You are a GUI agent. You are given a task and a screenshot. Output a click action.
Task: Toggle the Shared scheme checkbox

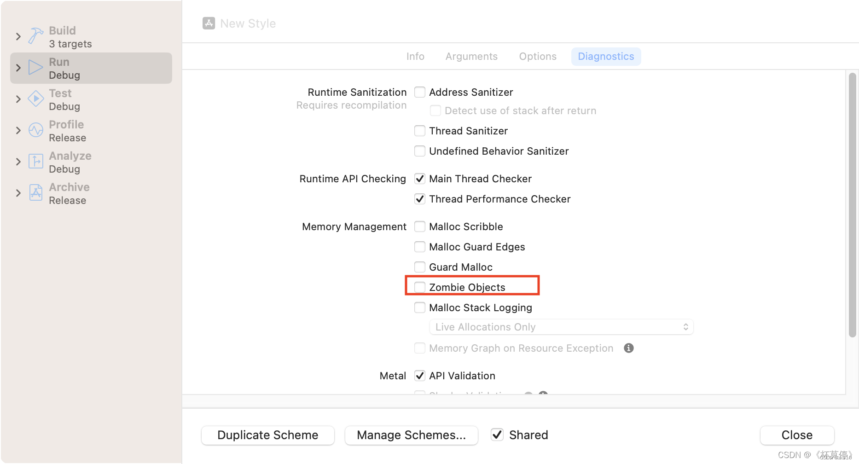pos(497,435)
